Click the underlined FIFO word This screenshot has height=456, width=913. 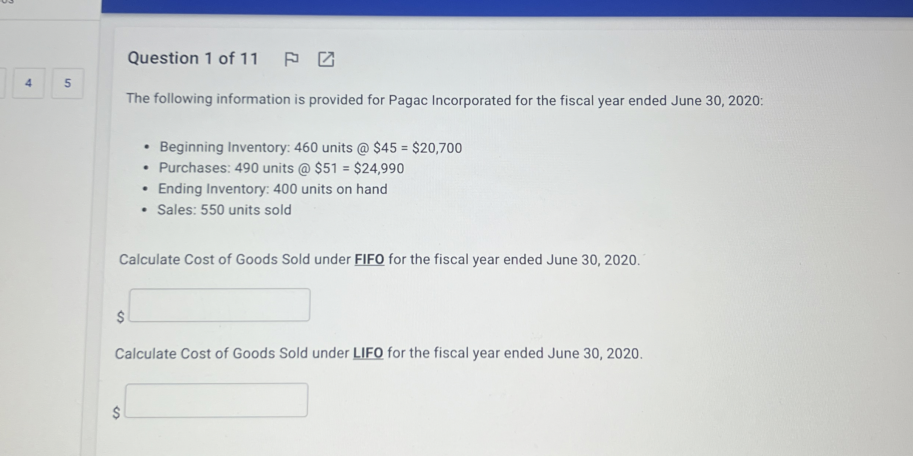pos(369,260)
